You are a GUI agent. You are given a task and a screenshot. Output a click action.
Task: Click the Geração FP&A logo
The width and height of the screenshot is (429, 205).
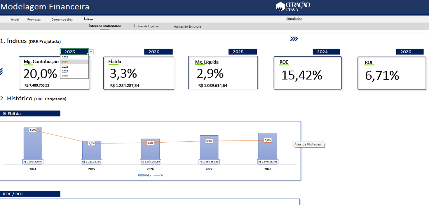tap(293, 6)
